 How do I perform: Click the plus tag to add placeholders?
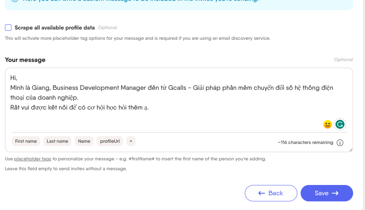click(131, 141)
